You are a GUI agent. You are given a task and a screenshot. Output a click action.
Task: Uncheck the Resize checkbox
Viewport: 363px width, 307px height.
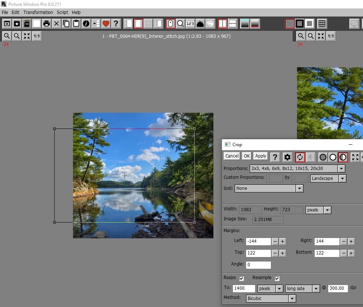[x=241, y=278]
